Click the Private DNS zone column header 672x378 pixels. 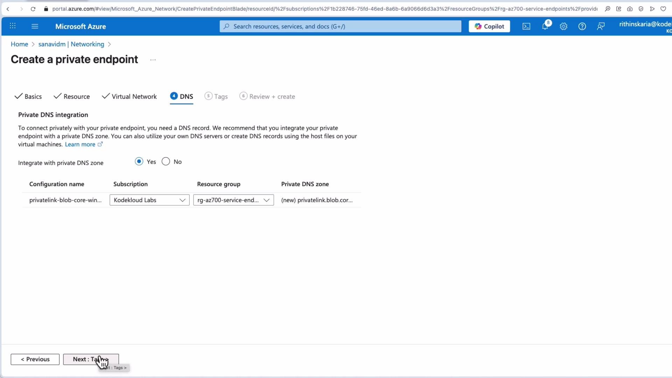tap(305, 184)
